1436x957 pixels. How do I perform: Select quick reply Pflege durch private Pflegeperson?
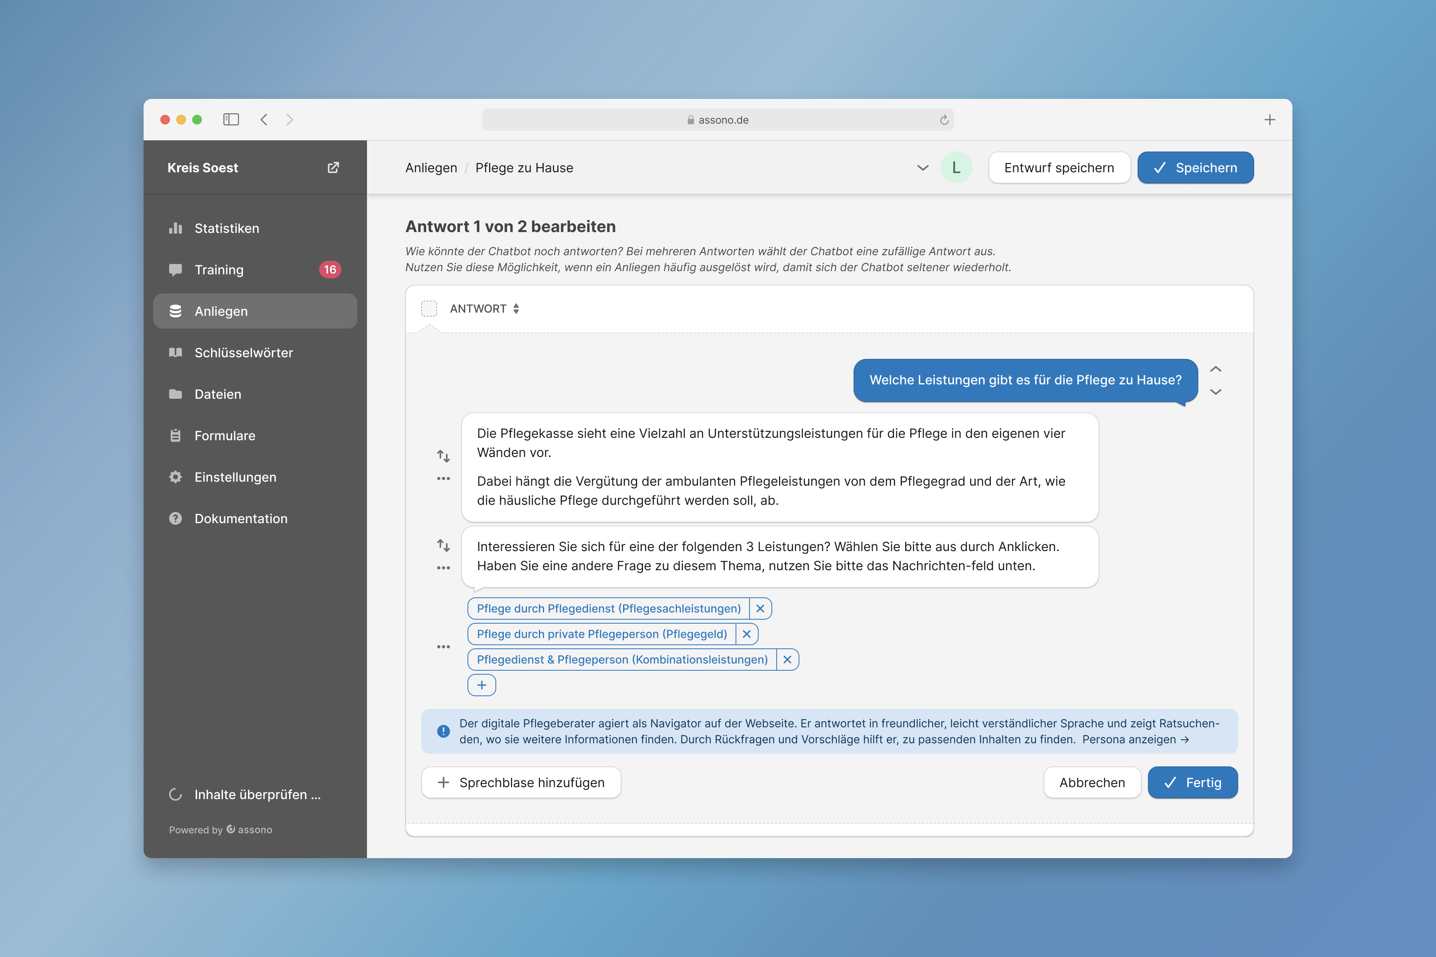602,634
